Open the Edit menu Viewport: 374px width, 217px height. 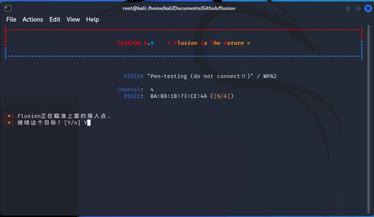[x=54, y=20]
